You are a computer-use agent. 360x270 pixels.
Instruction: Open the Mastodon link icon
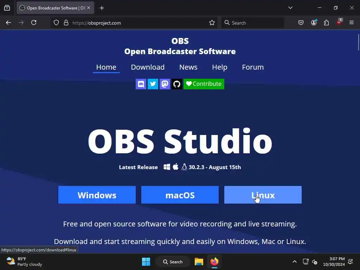click(x=165, y=84)
